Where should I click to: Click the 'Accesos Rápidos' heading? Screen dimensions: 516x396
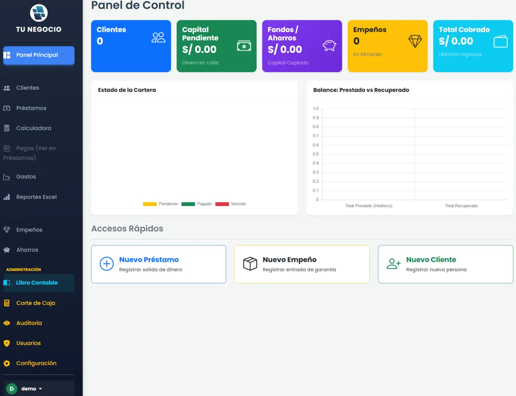click(127, 228)
